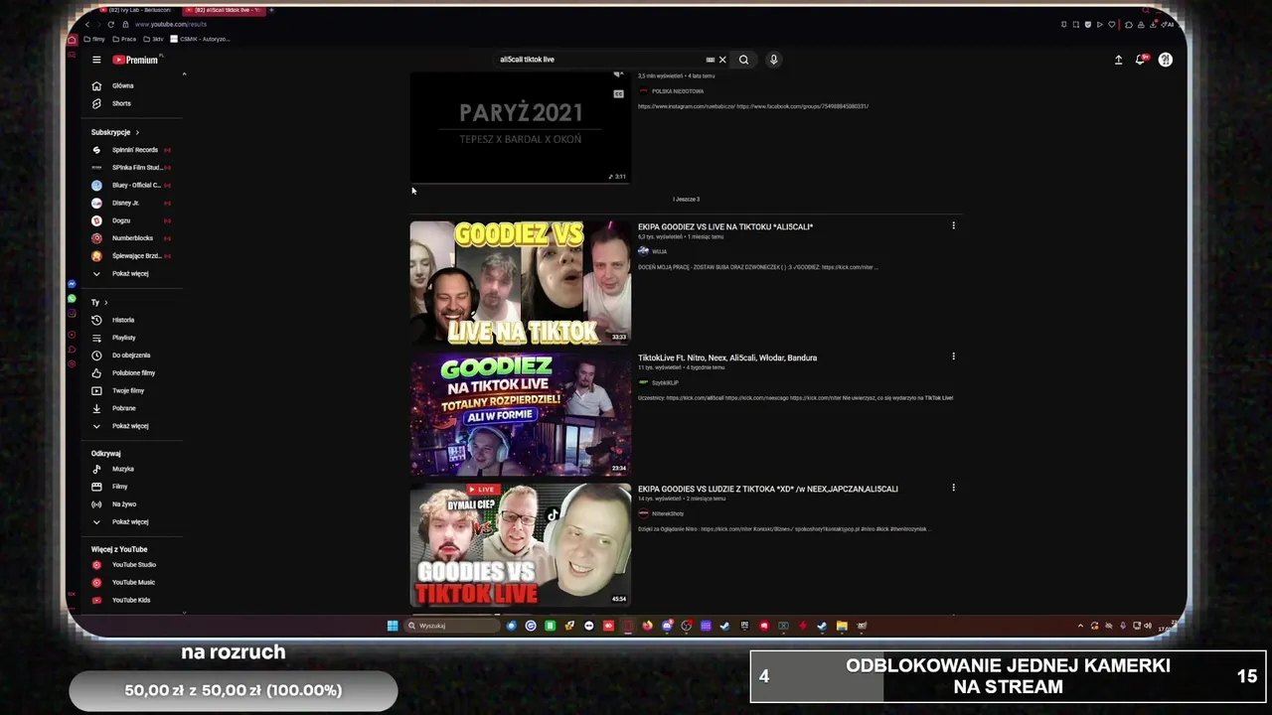Reload the page with the refresh icon

click(x=110, y=24)
